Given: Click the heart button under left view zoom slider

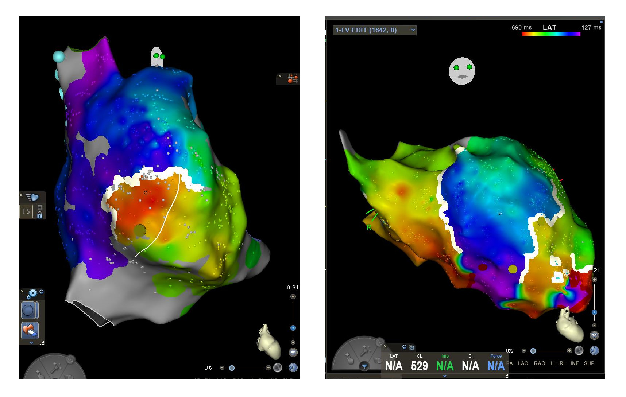Looking at the screenshot, I should [x=293, y=352].
